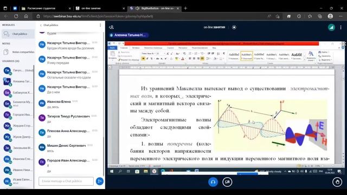The height and width of the screenshot is (195, 347).
Task: Open File Explorer on shared taskbar
Action: 146,171
